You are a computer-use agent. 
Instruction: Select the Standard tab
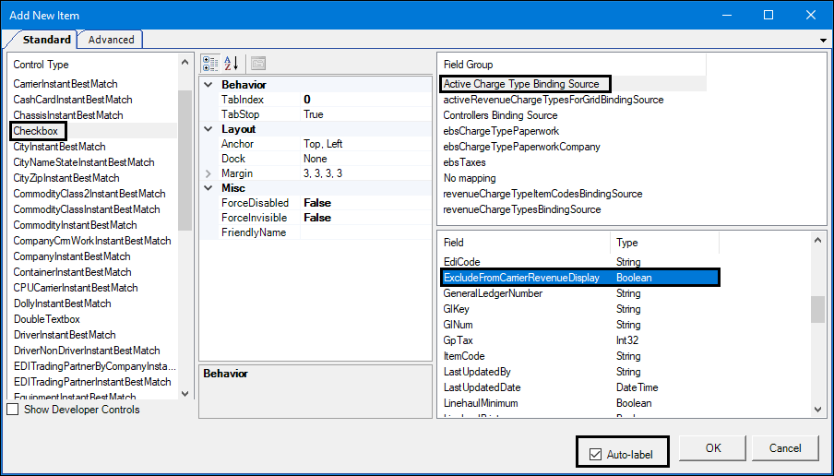coord(46,40)
